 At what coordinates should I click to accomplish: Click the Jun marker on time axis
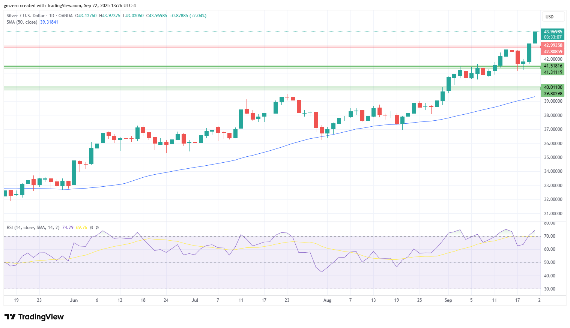pos(74,300)
